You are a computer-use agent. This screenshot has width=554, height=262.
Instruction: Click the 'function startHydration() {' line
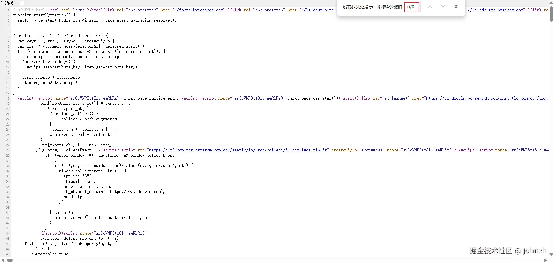(44, 15)
